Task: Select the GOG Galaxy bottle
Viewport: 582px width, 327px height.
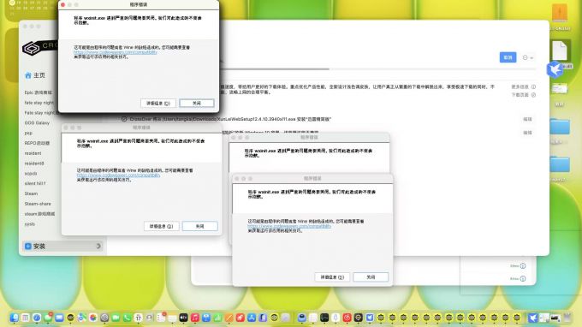Action: point(37,122)
